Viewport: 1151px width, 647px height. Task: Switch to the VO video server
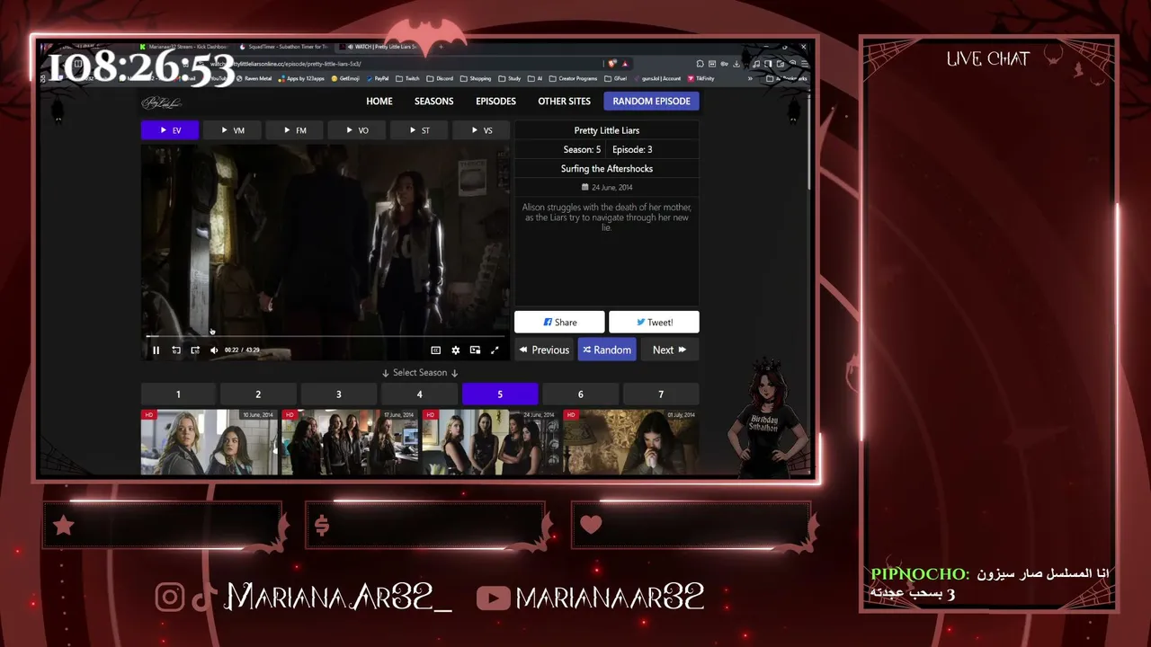[357, 130]
